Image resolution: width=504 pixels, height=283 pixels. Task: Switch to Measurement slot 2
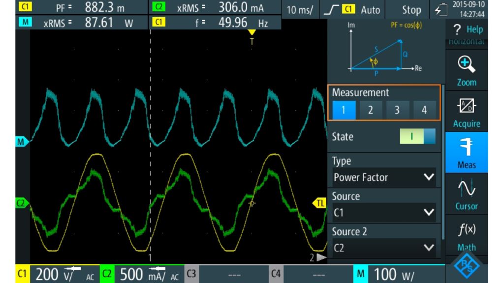pos(370,109)
